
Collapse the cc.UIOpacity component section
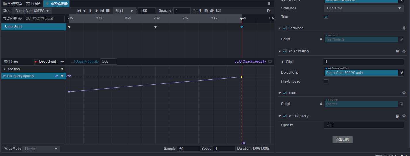(279, 116)
